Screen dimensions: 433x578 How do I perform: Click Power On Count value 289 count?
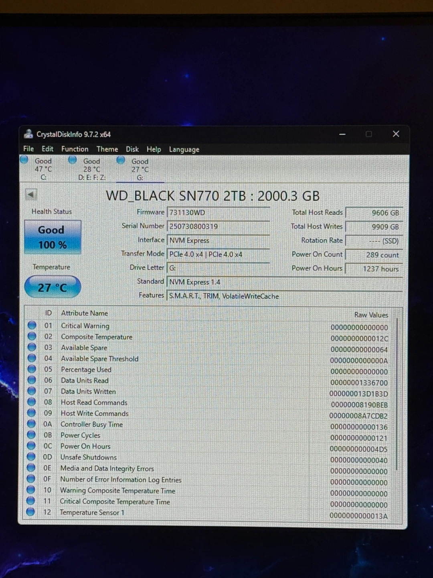(x=374, y=255)
